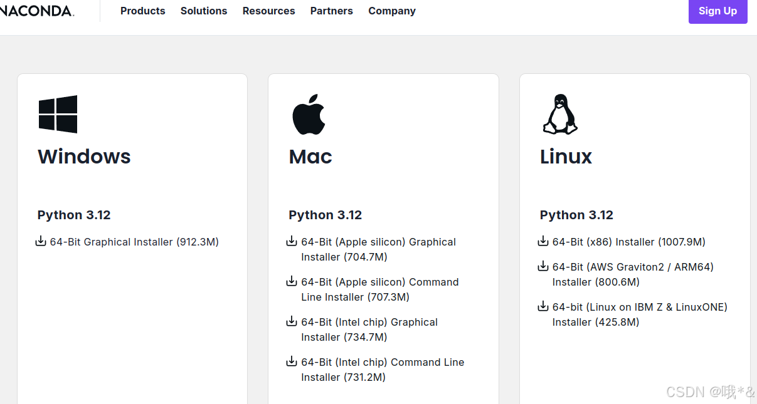
Task: Download 64-Bit (AWS Graviton2 / ARM64) Installer (800.6M)
Action: (x=633, y=274)
